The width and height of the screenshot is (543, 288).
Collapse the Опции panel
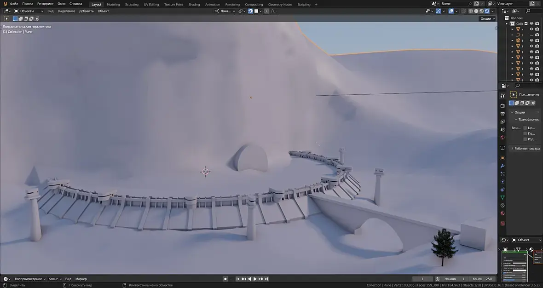coord(524,112)
